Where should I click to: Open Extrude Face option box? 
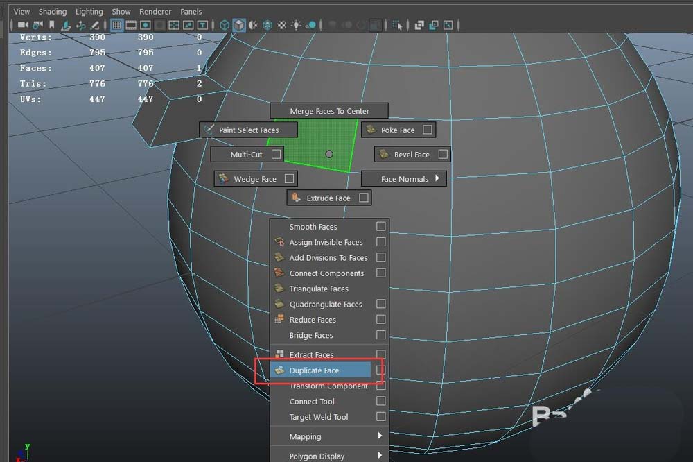pos(364,198)
